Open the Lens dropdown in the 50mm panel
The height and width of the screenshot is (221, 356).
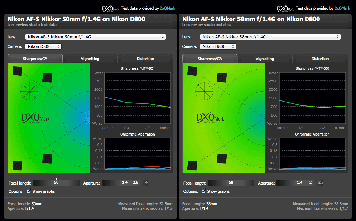[x=96, y=37]
